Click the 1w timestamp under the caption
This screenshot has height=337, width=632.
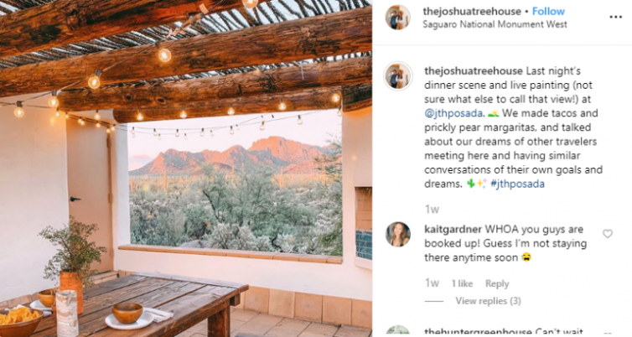432,210
